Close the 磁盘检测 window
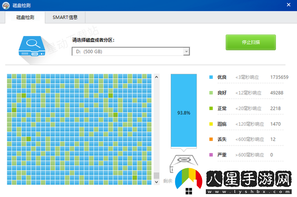The image size is (297, 197). pyautogui.click(x=289, y=5)
